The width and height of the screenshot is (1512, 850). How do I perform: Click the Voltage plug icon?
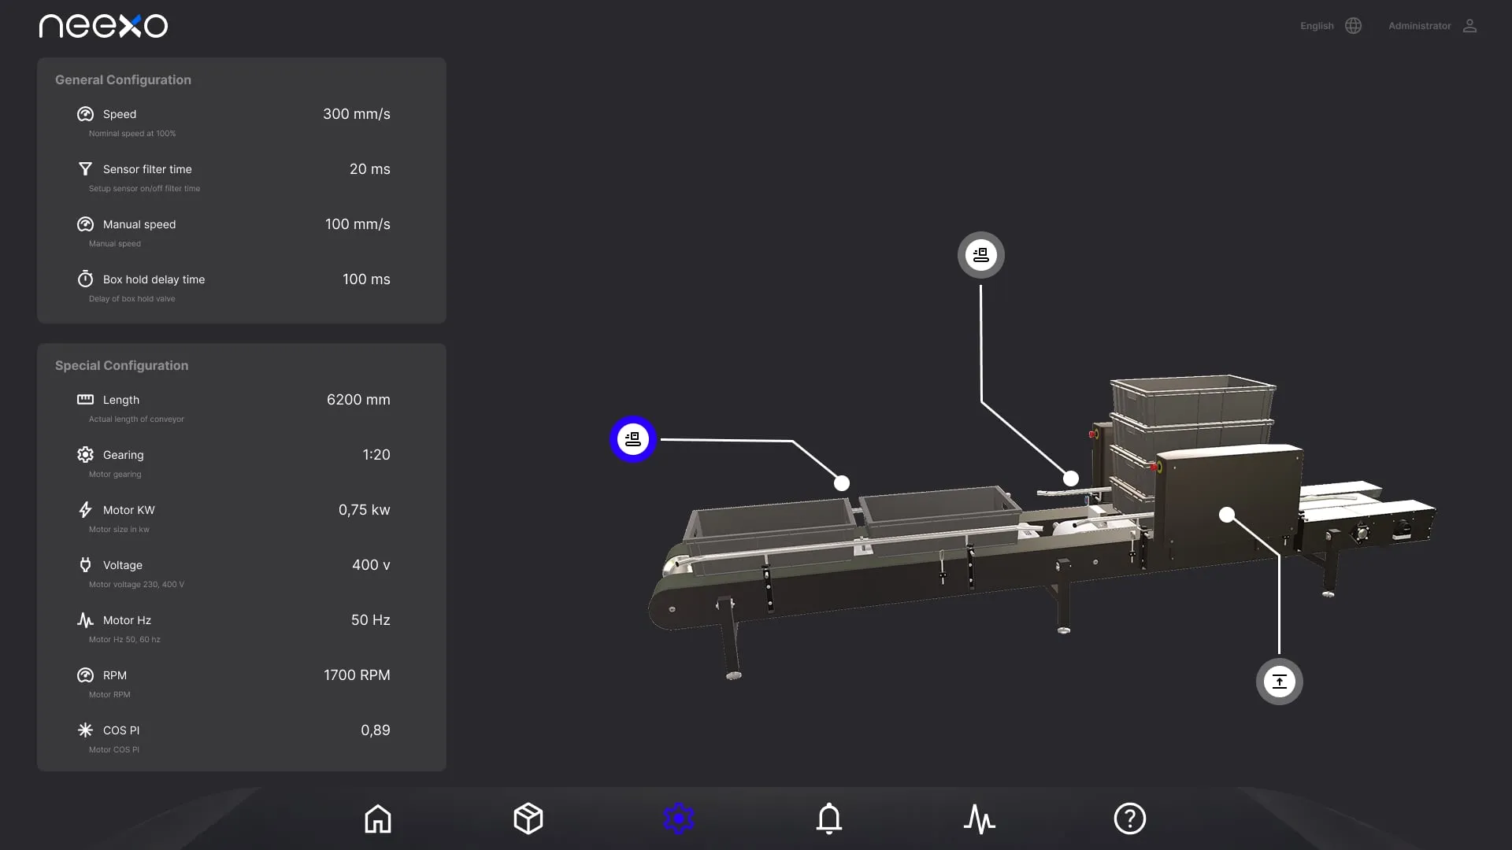[x=85, y=565]
